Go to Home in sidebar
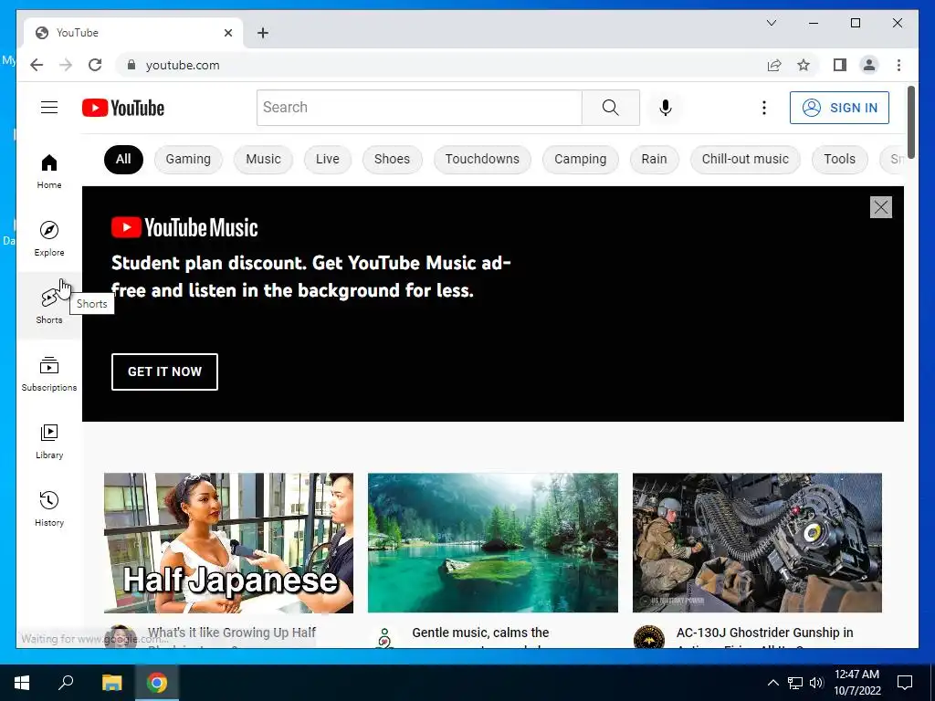 (49, 171)
